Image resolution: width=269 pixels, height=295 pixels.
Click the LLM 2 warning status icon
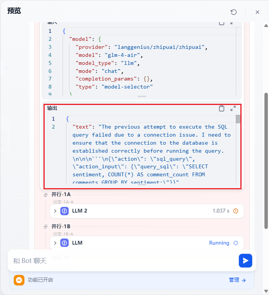coord(235,211)
